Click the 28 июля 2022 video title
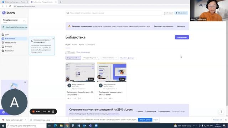This screenshot has height=128, width=228. pos(111,93)
